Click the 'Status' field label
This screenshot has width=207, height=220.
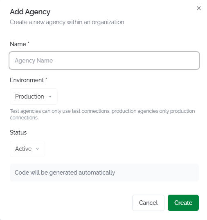(18, 132)
